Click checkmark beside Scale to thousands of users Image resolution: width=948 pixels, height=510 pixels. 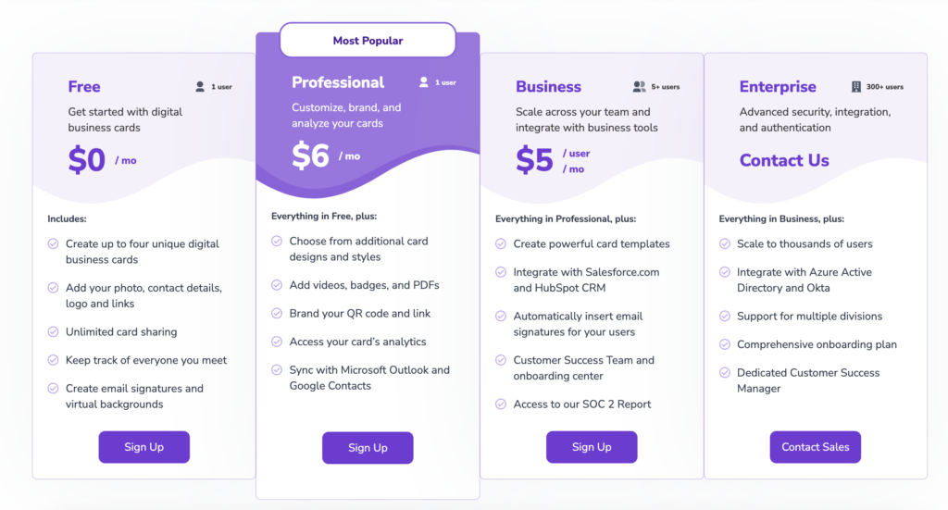pos(724,244)
